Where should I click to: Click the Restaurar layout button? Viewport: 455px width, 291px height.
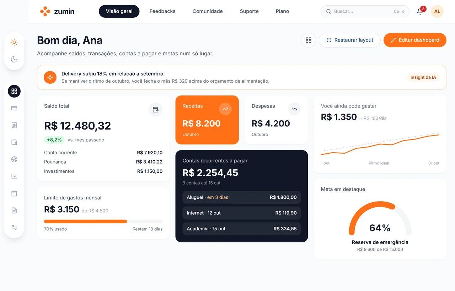pos(350,40)
